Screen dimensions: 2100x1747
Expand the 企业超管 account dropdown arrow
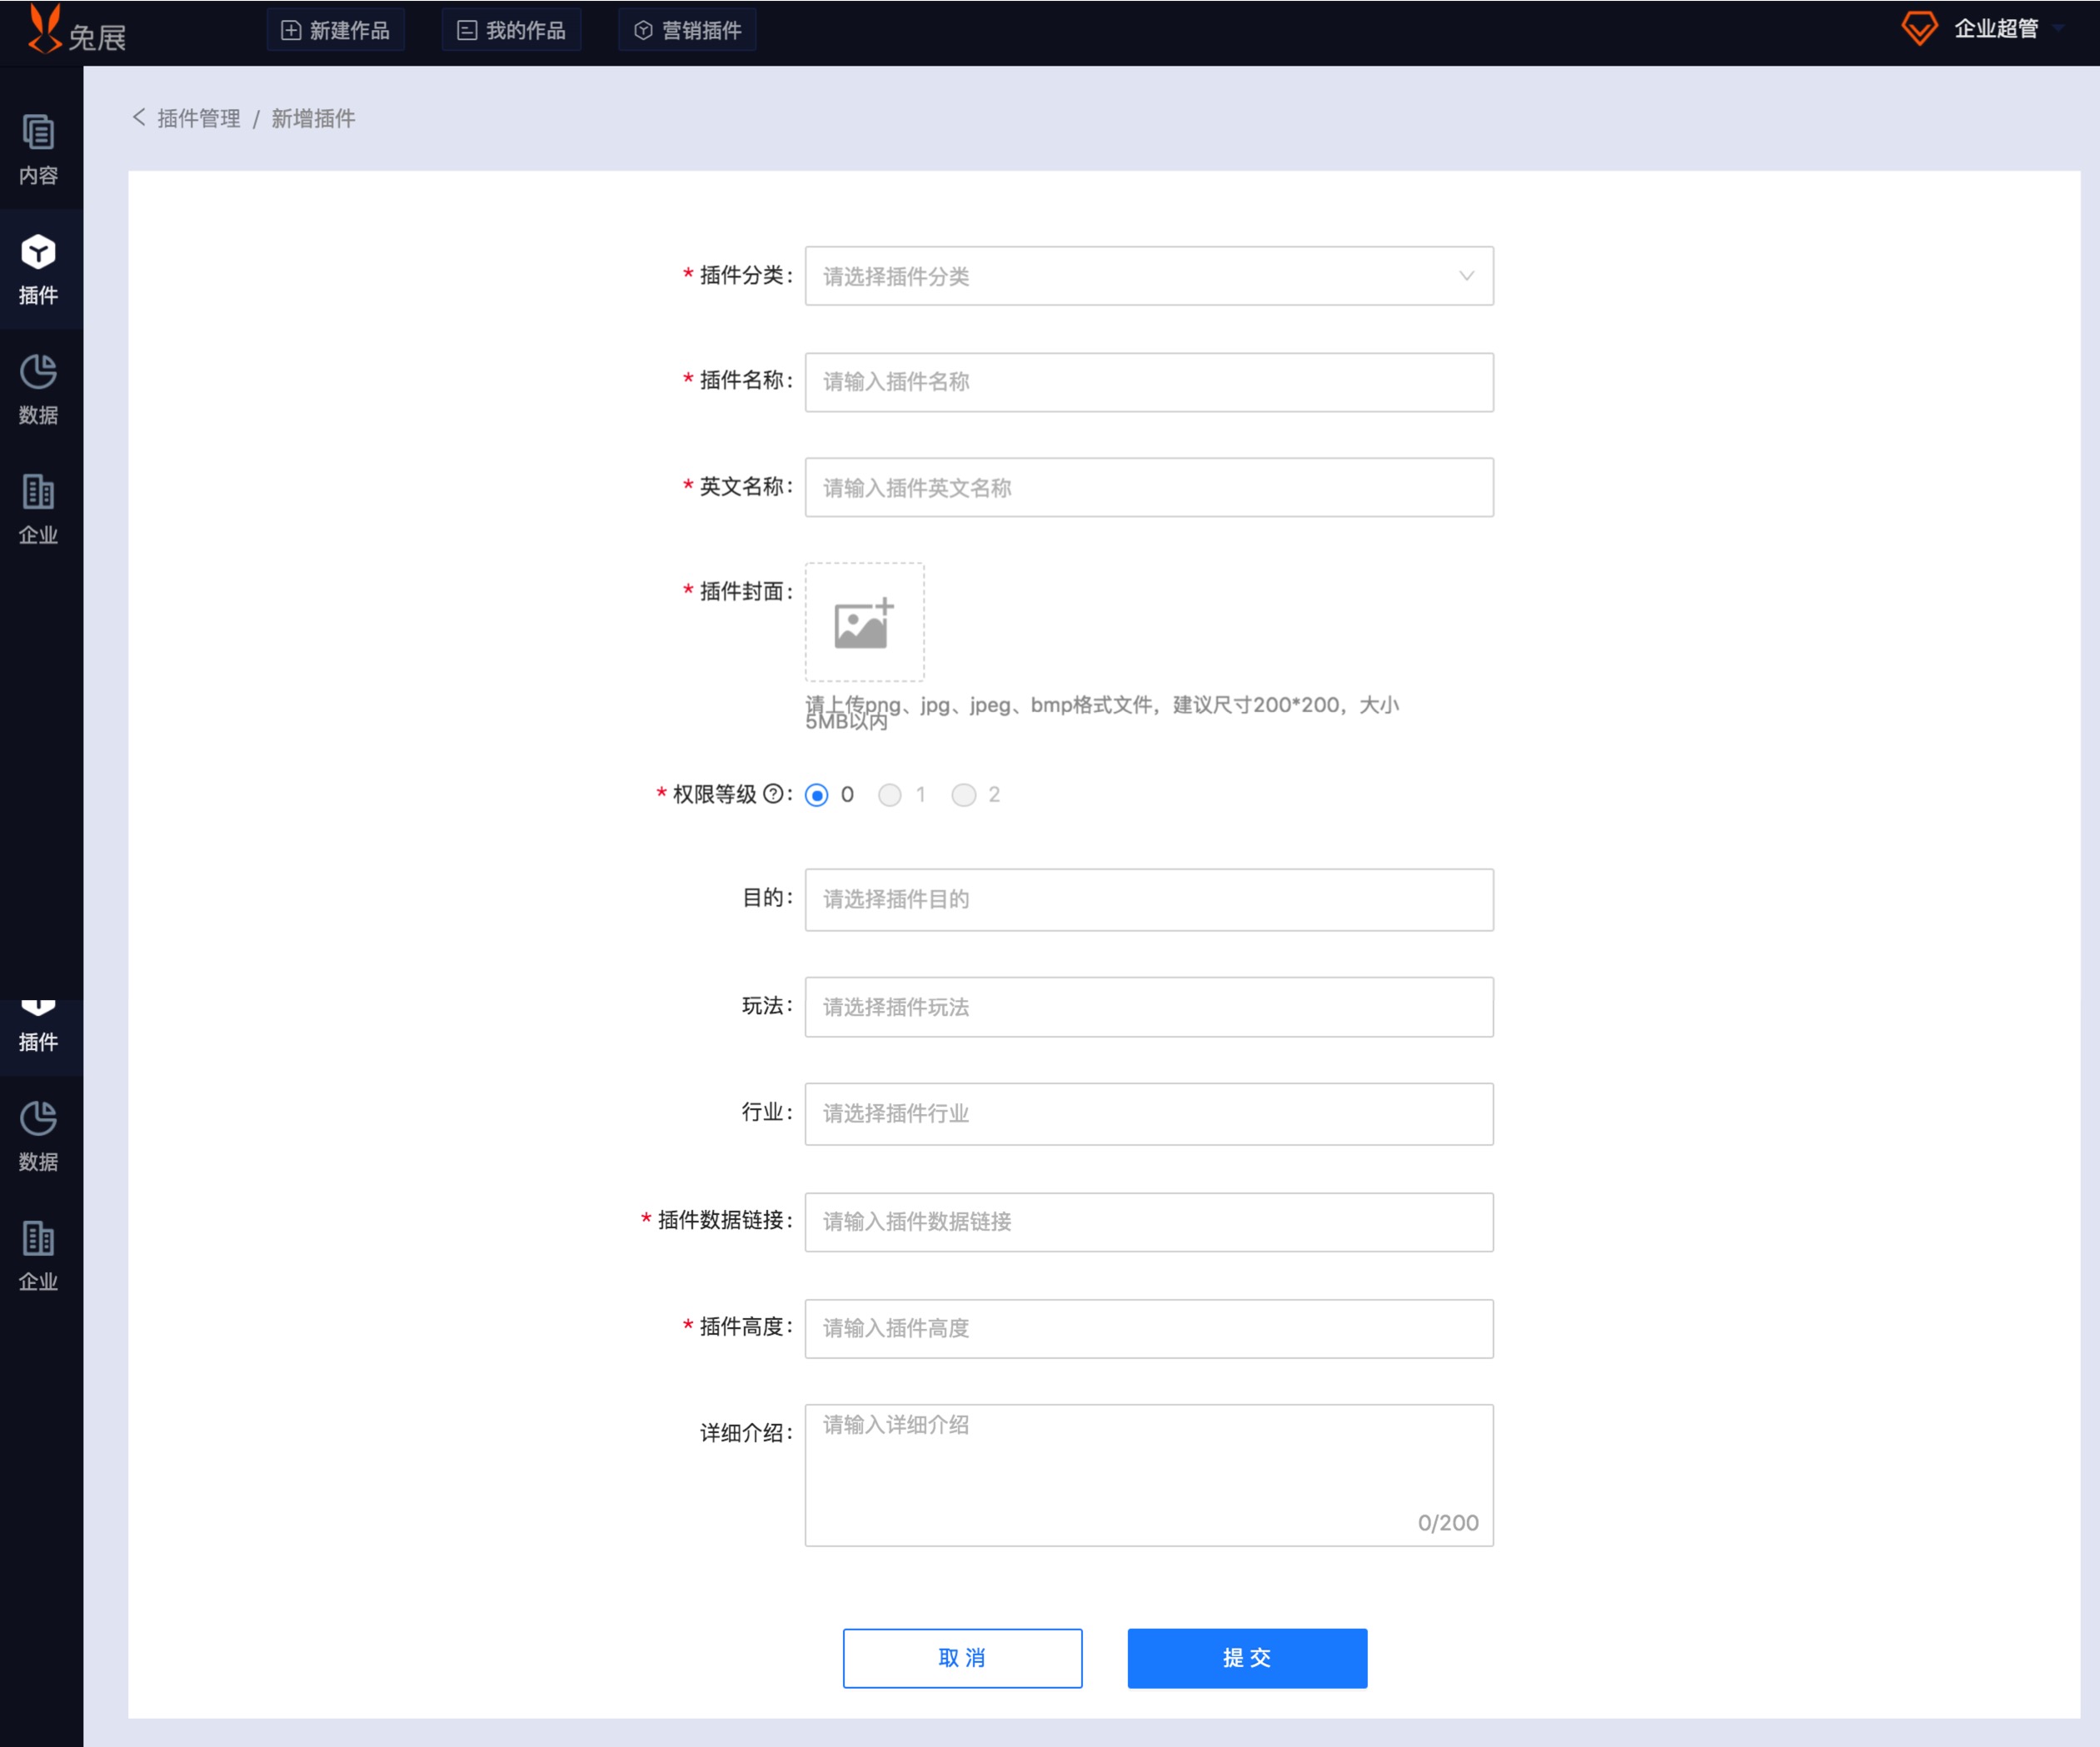pyautogui.click(x=2059, y=29)
